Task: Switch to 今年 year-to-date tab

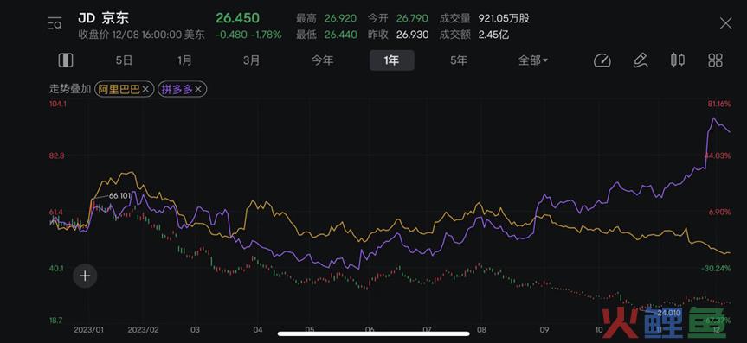Action: pos(323,60)
